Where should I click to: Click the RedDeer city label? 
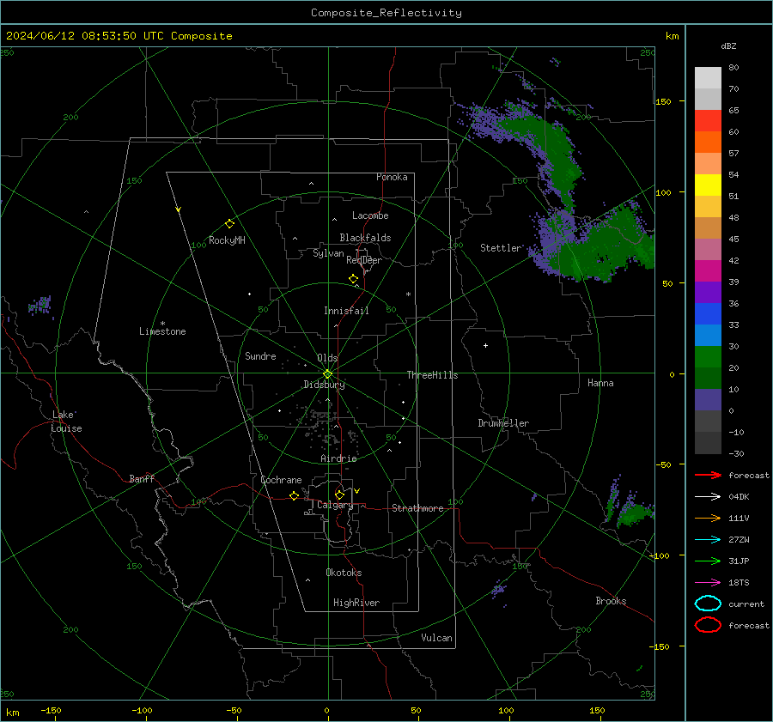(364, 260)
